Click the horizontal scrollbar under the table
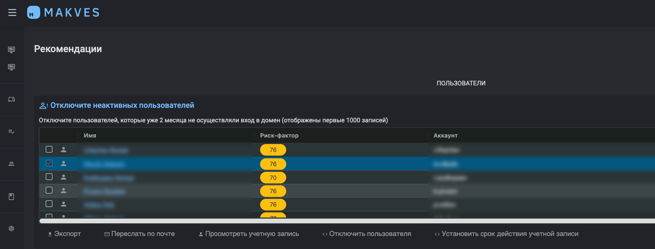This screenshot has width=655, height=249. pos(347,221)
